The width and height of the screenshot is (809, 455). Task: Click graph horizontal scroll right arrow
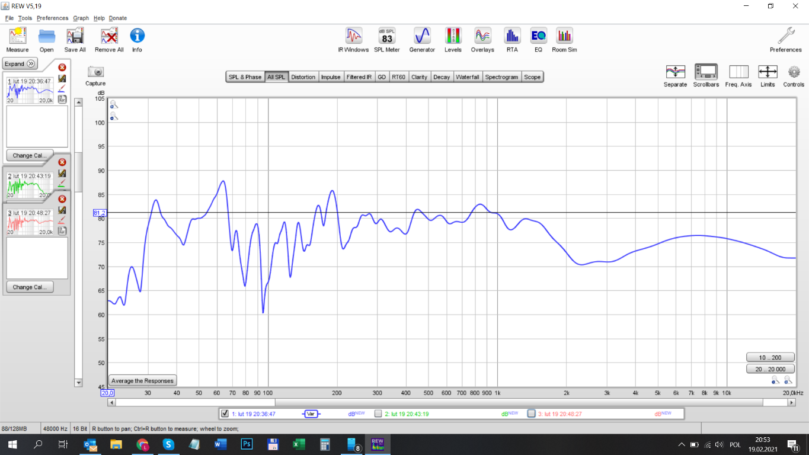791,402
